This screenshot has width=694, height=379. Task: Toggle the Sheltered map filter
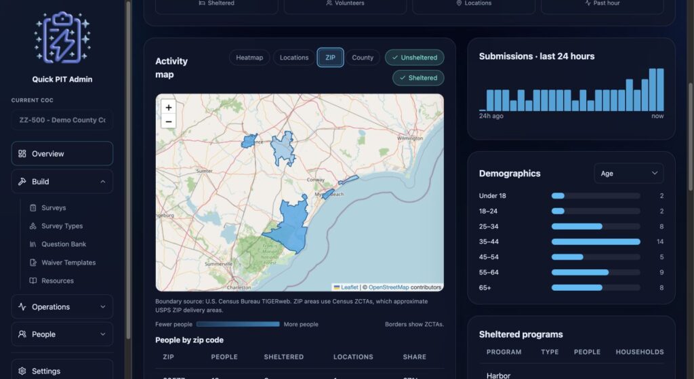click(418, 78)
